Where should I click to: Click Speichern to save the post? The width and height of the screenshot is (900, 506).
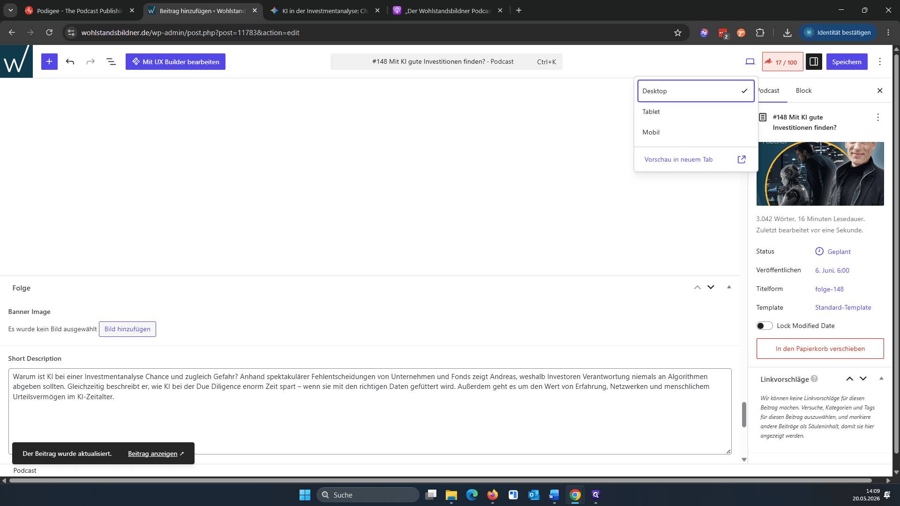tap(847, 62)
